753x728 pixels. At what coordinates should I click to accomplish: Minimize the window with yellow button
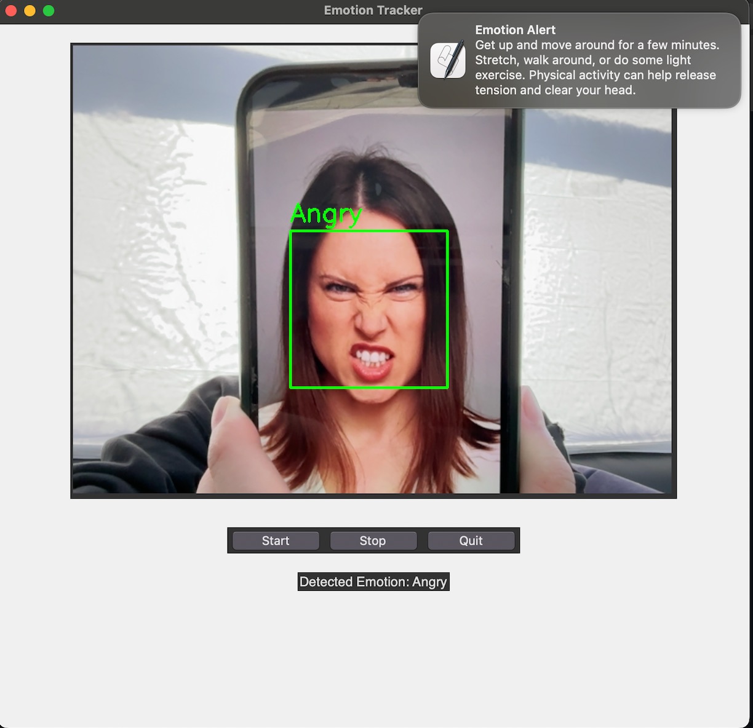[x=30, y=10]
